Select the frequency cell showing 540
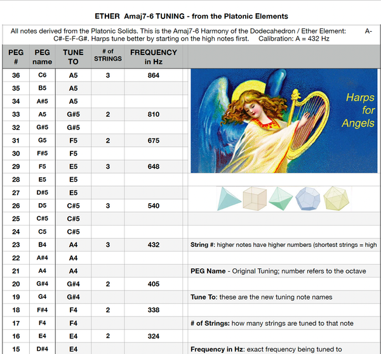The height and width of the screenshot is (354, 381). coord(153,206)
